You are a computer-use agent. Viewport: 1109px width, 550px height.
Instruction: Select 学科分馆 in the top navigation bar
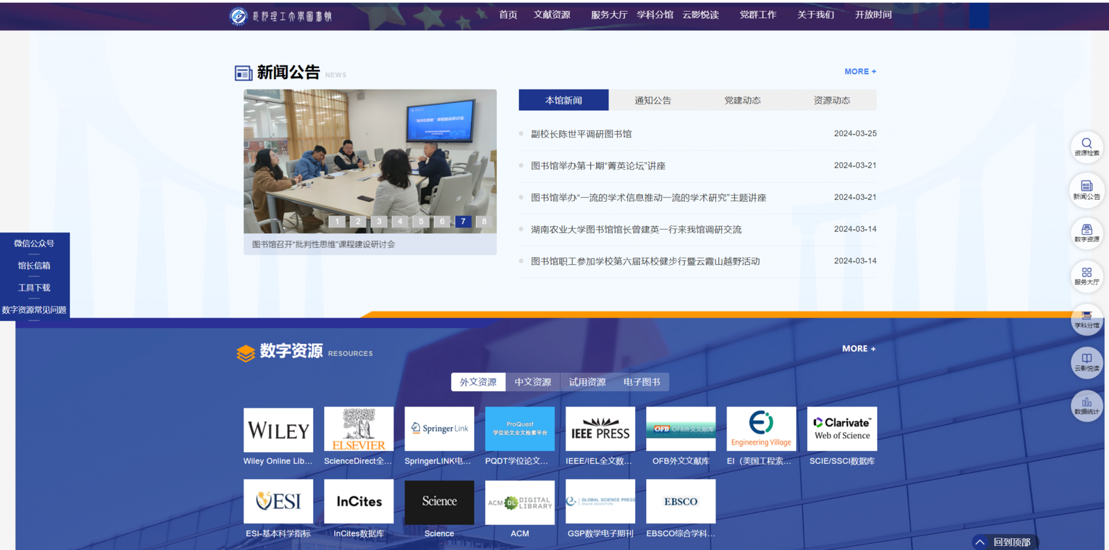coord(655,15)
